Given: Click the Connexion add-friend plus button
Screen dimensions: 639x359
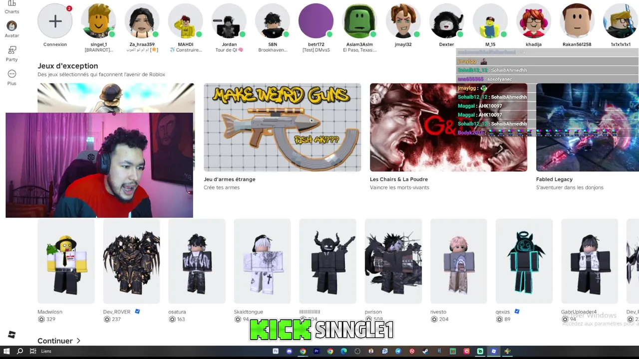Looking at the screenshot, I should (x=55, y=21).
